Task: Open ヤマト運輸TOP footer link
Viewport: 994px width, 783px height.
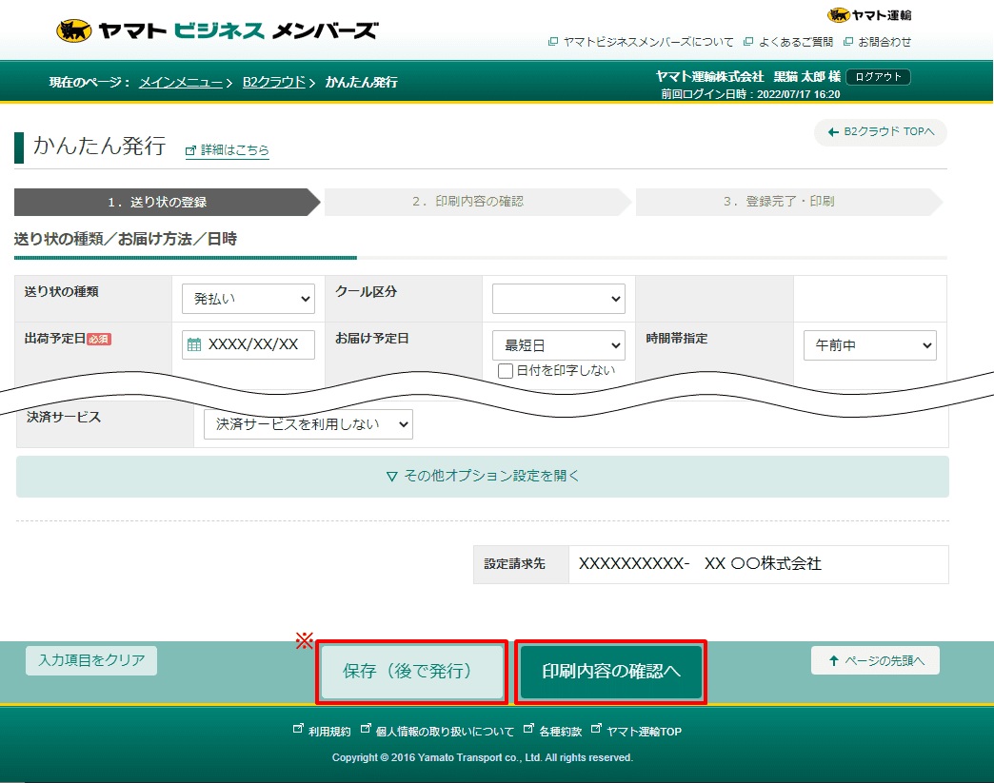Action: [x=644, y=732]
